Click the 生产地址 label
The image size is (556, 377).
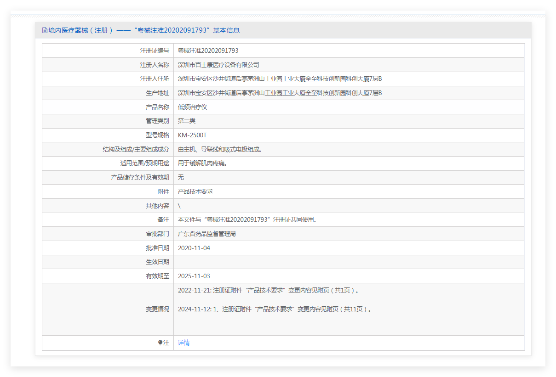click(x=158, y=93)
